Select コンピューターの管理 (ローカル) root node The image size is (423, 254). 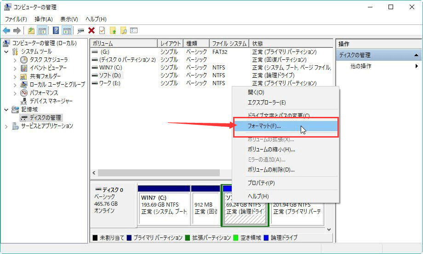[x=44, y=43]
